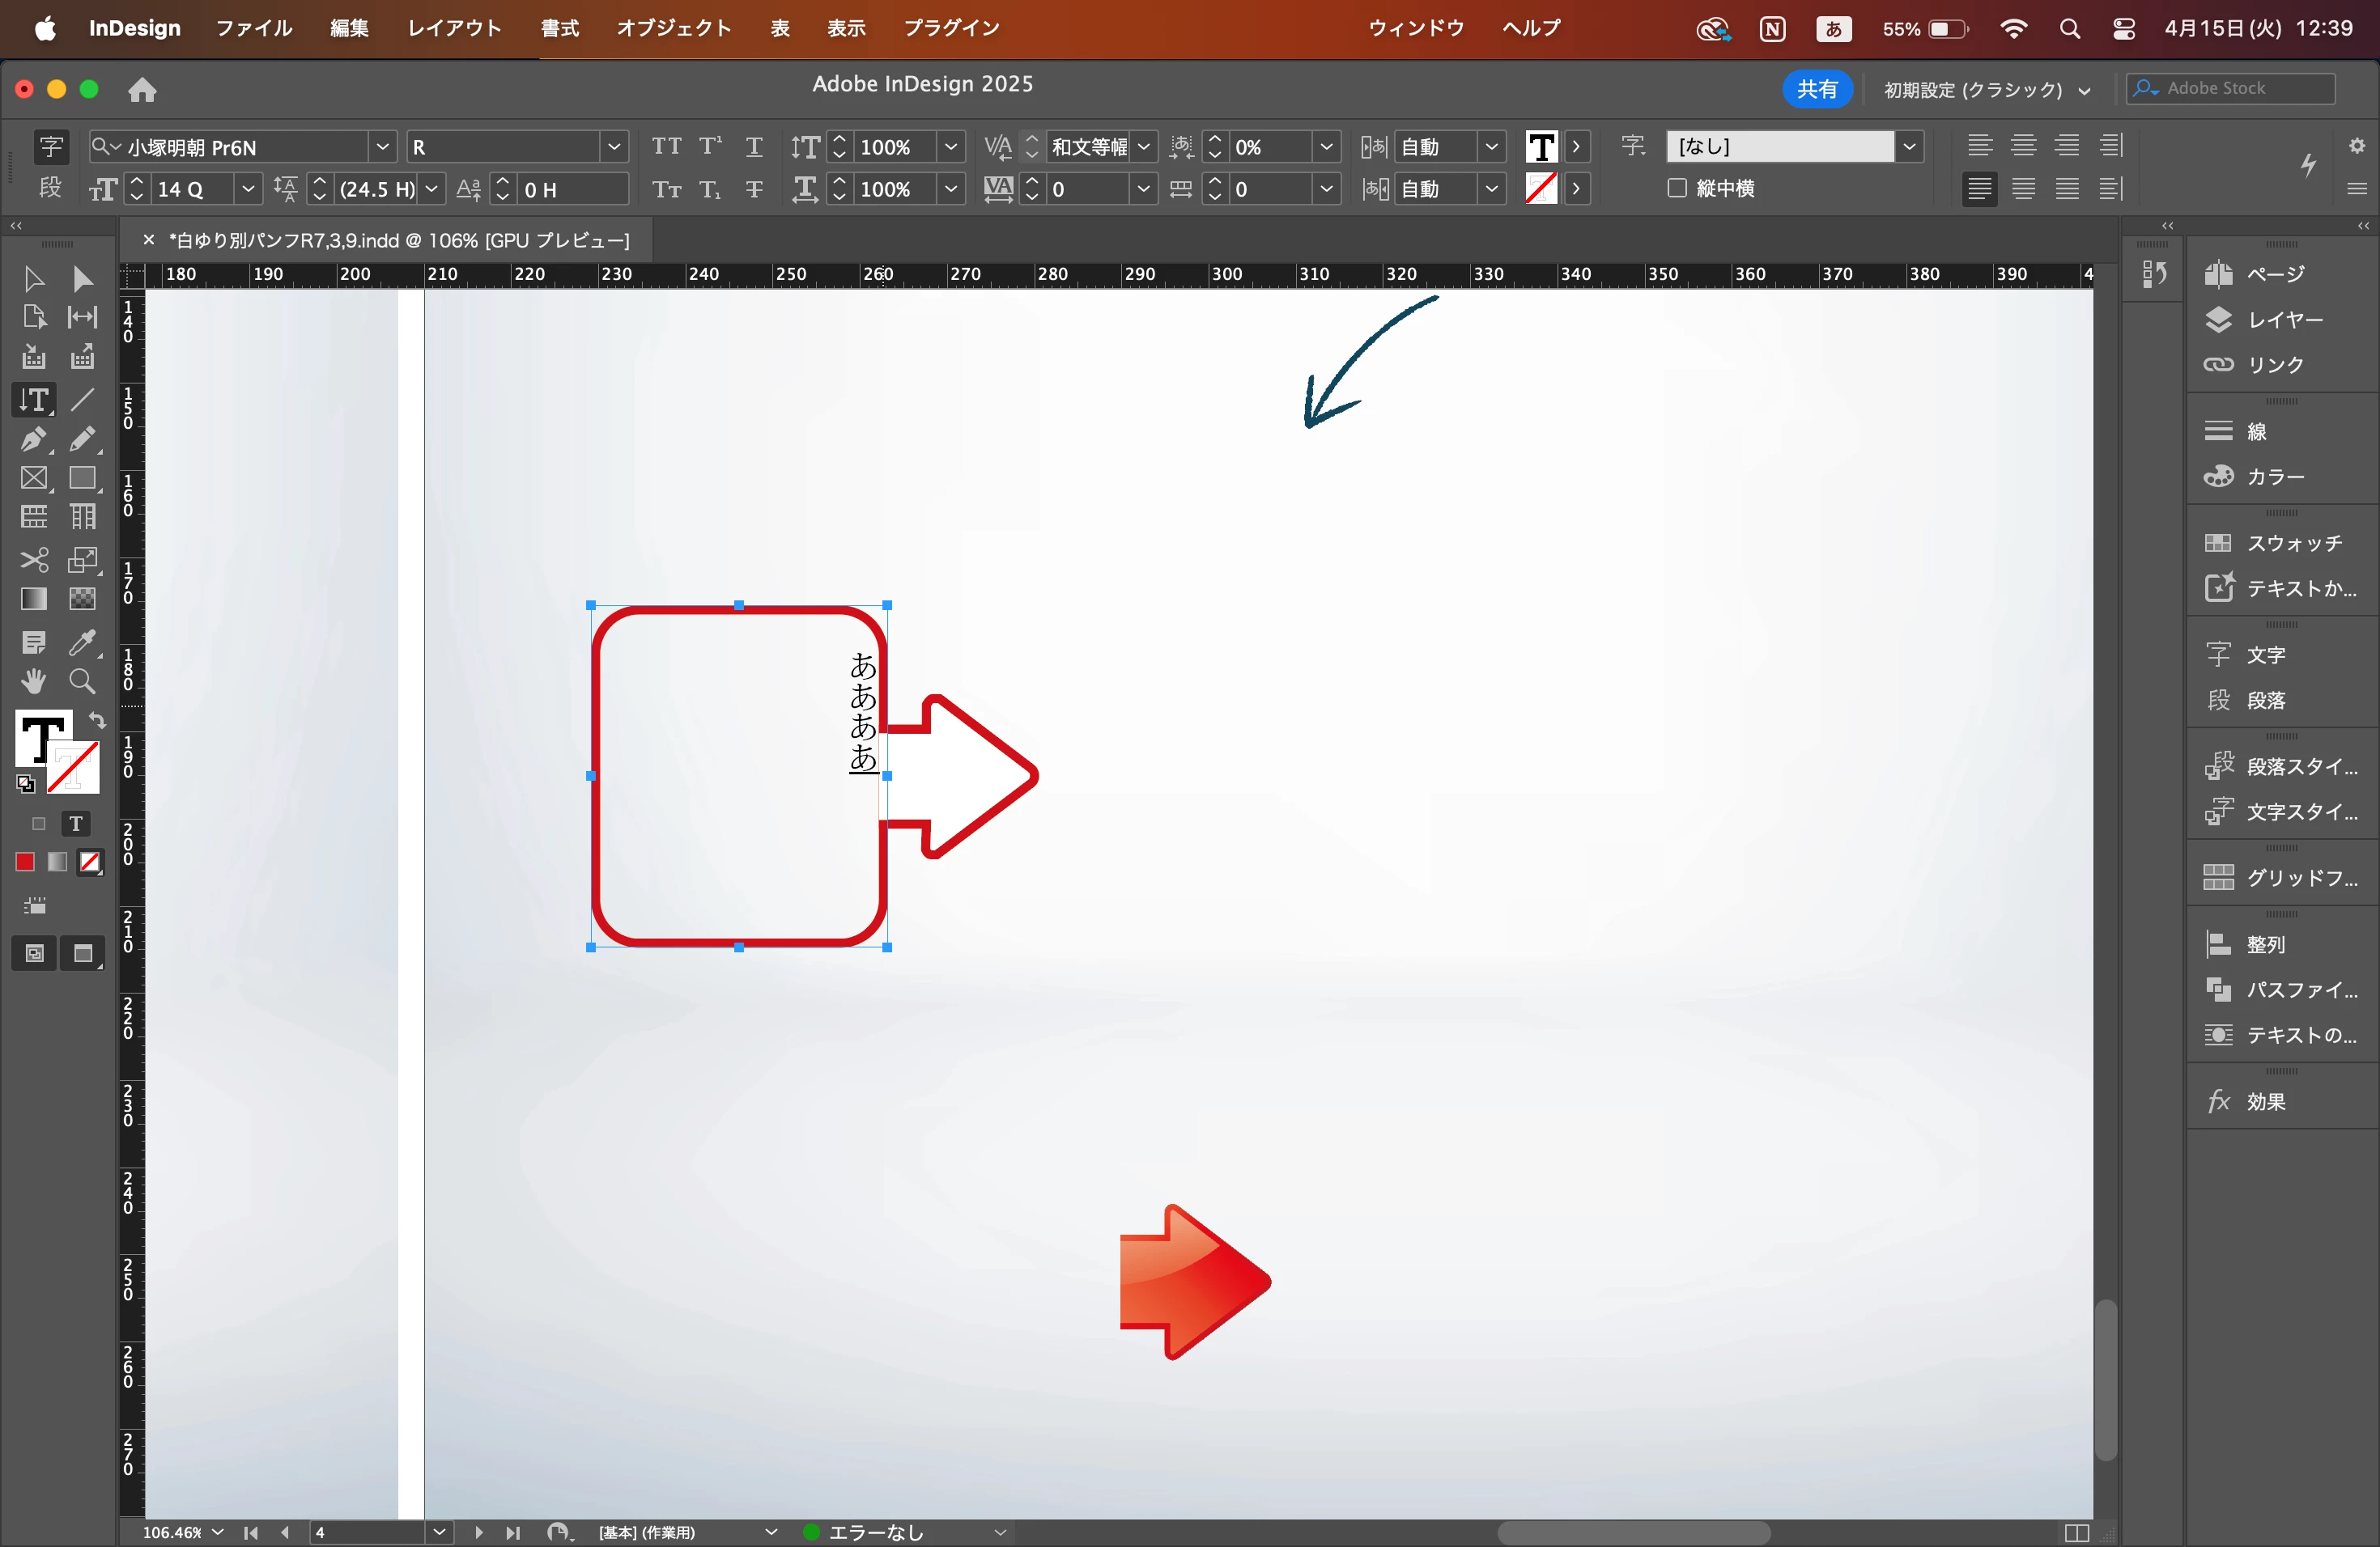Select the Zoom tool magnifier
Image resolution: width=2380 pixels, height=1547 pixels.
point(82,681)
